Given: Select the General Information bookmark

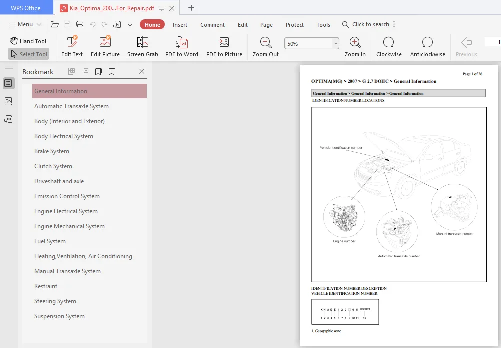Looking at the screenshot, I should tap(89, 91).
